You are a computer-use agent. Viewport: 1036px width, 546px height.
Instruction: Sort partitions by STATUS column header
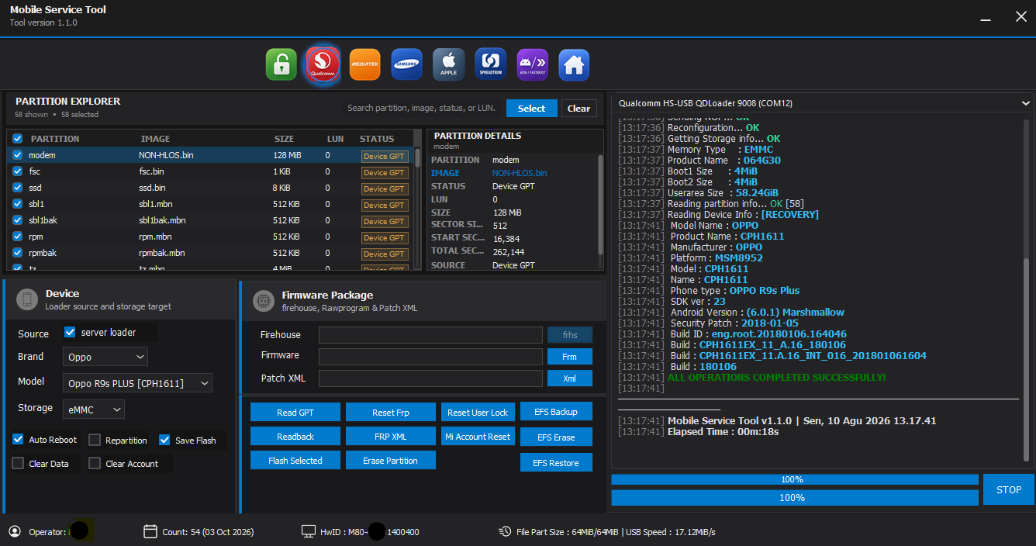point(377,139)
